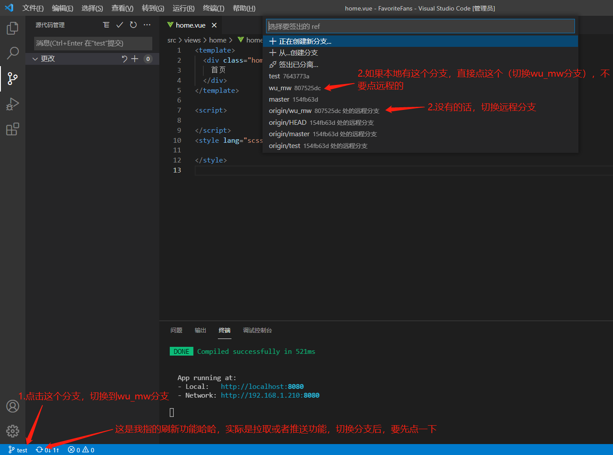Open the 终端(T) menu

(x=214, y=8)
